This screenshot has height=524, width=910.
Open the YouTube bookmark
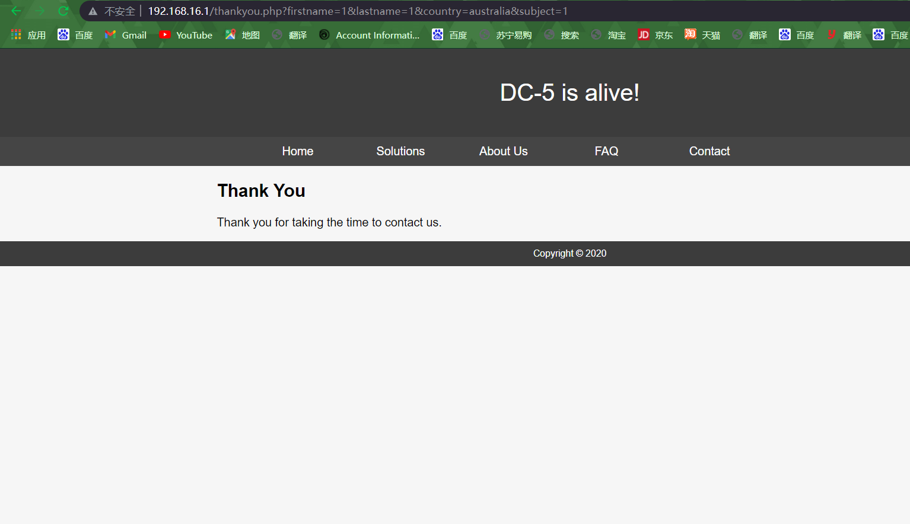tap(186, 35)
